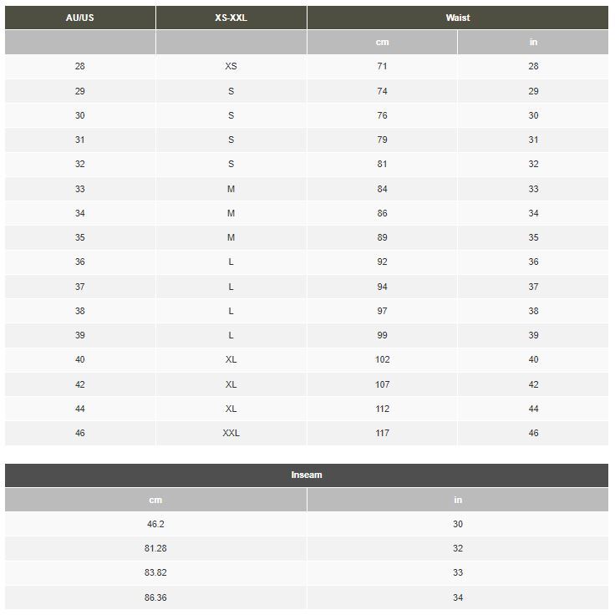The height and width of the screenshot is (615, 615).
Task: Select inseam 86.36 cm cell
Action: click(x=155, y=597)
